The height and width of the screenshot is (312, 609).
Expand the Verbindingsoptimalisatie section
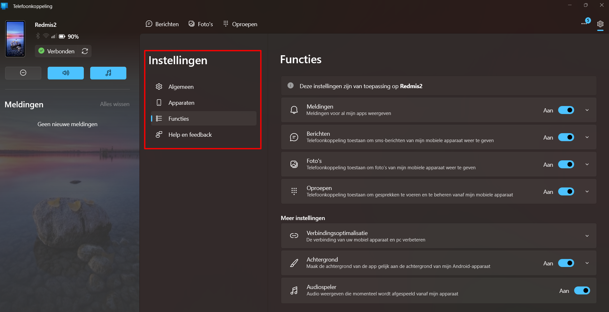(x=587, y=236)
